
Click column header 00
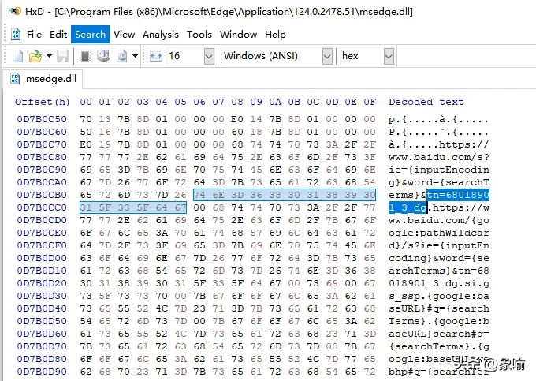pyautogui.click(x=86, y=102)
